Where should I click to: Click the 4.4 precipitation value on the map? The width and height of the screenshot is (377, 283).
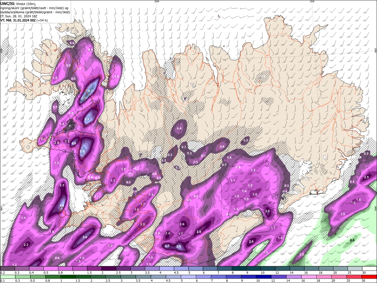pos(62,205)
